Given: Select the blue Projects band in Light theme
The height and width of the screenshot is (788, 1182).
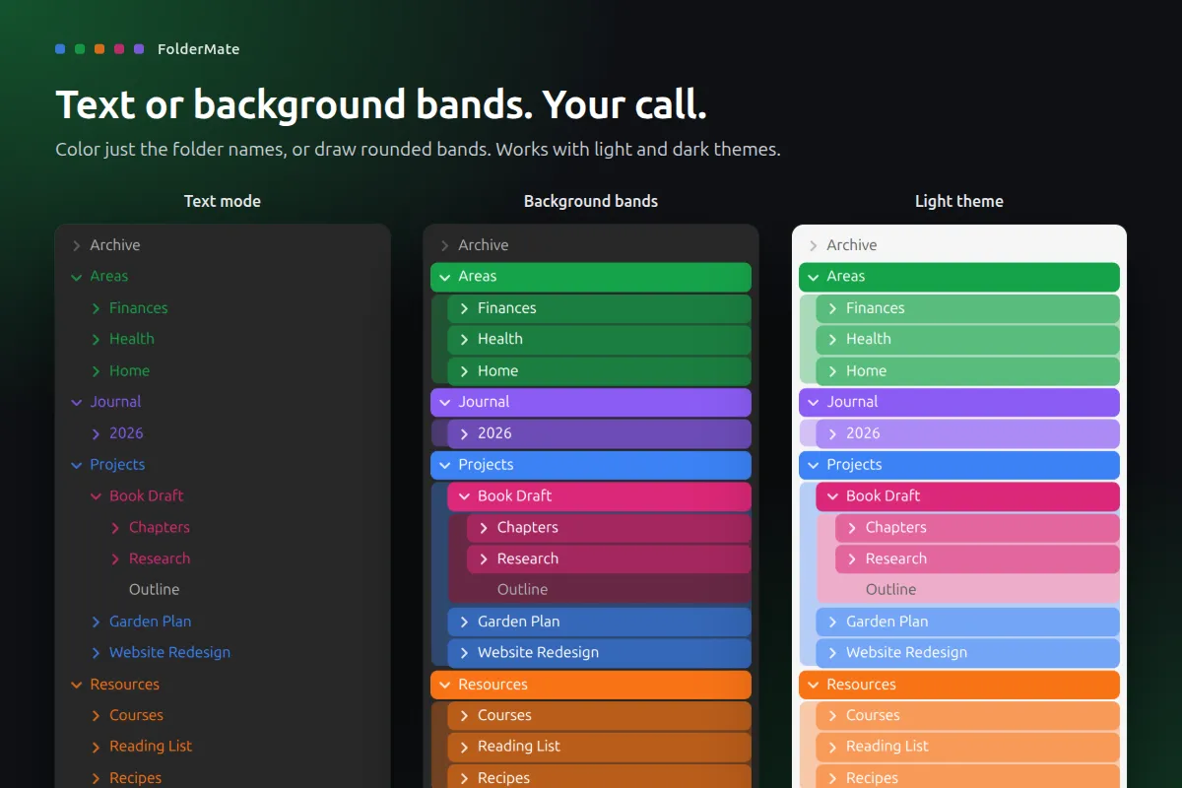Looking at the screenshot, I should (x=959, y=465).
